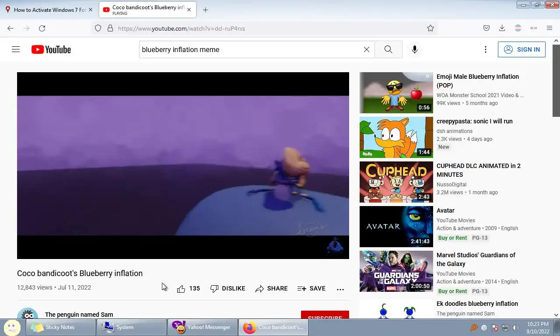
Task: Click the orange magnifier tray icon
Action: tap(474, 327)
